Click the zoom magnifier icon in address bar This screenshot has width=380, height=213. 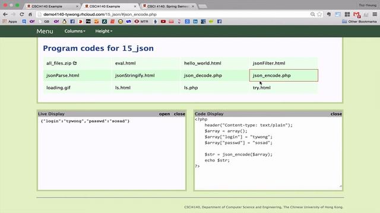point(313,14)
